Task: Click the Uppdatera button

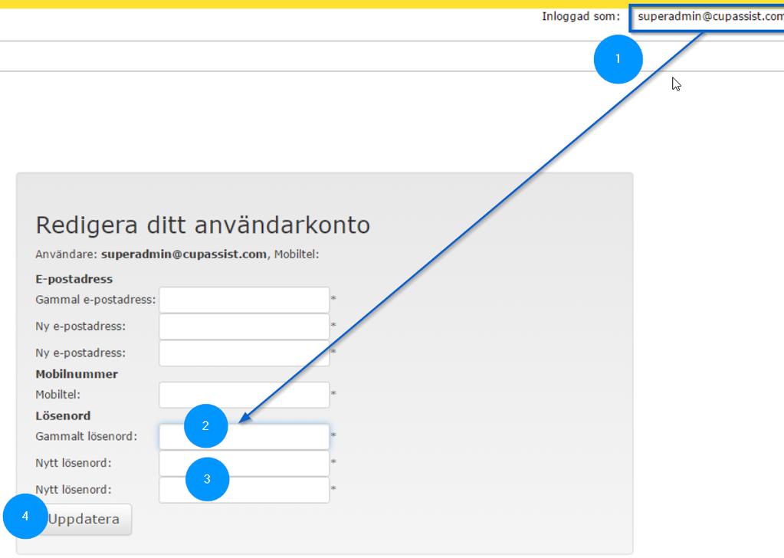Action: [84, 520]
